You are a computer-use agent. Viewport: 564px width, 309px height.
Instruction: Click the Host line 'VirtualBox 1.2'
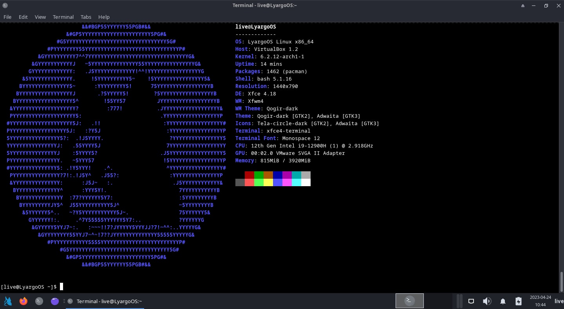(x=267, y=49)
